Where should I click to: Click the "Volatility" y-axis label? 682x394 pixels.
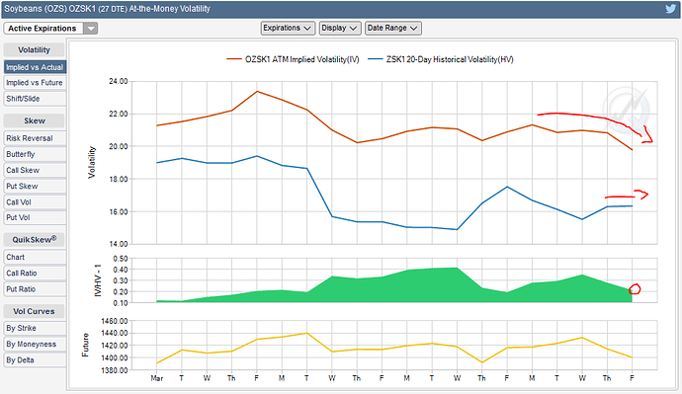91,162
